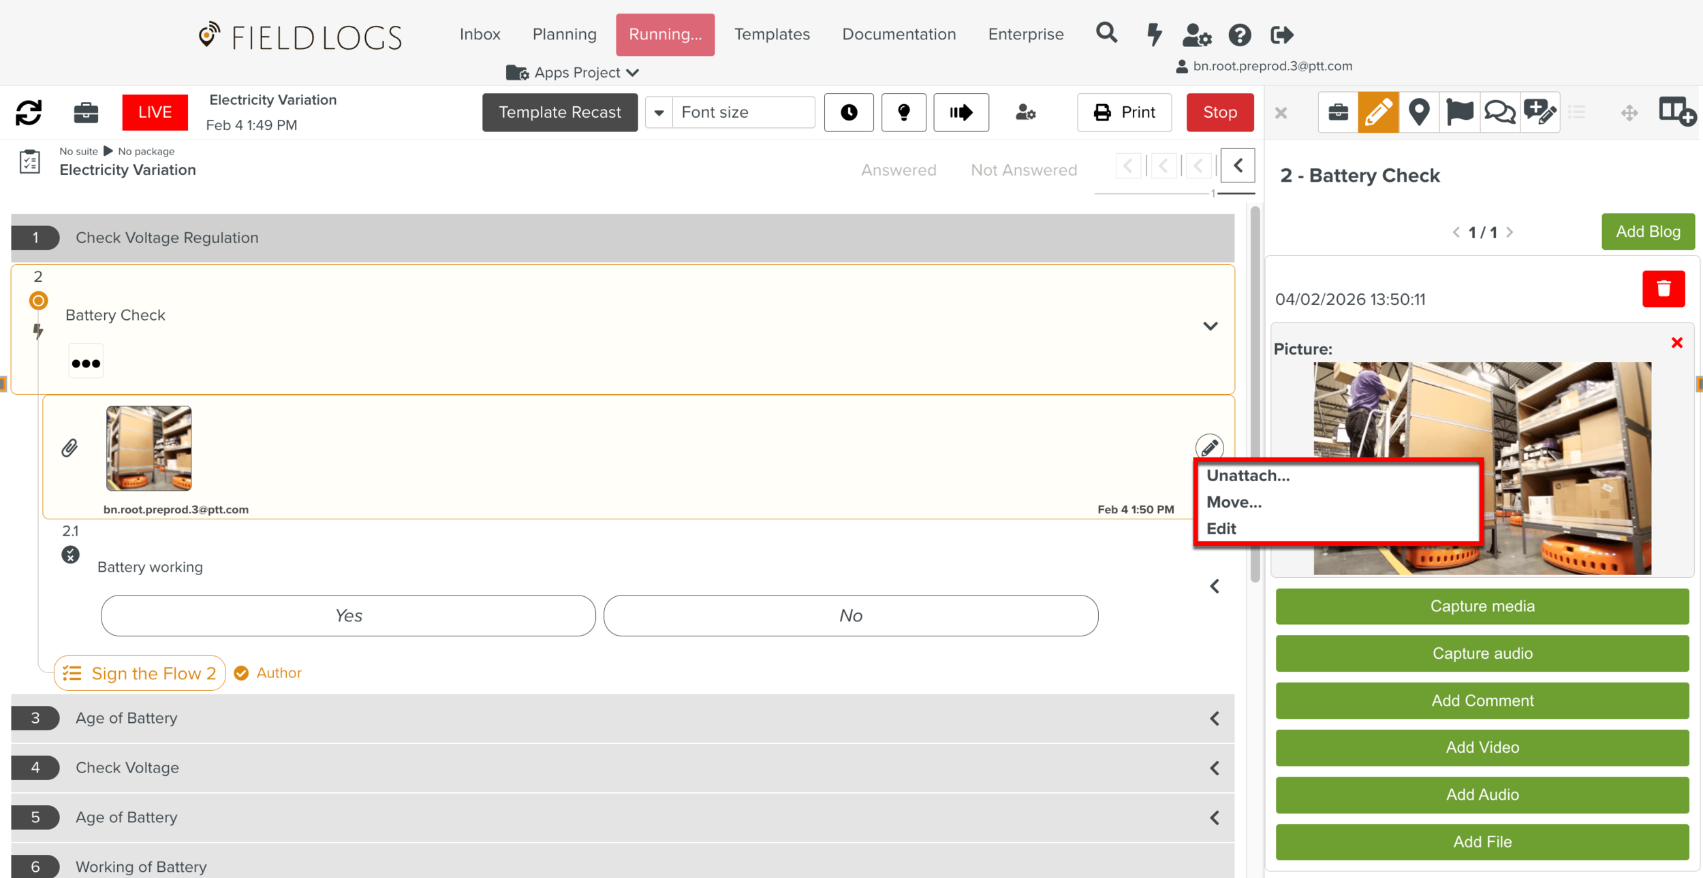Click the clock history icon

(849, 112)
